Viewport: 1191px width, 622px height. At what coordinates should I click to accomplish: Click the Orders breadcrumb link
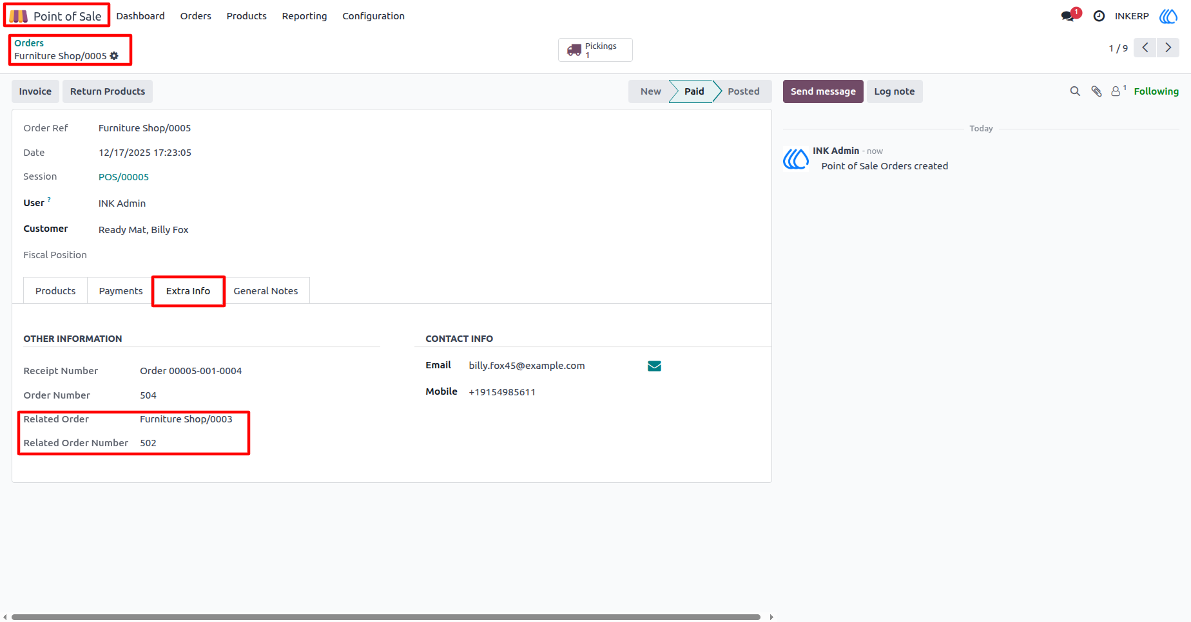click(x=29, y=43)
